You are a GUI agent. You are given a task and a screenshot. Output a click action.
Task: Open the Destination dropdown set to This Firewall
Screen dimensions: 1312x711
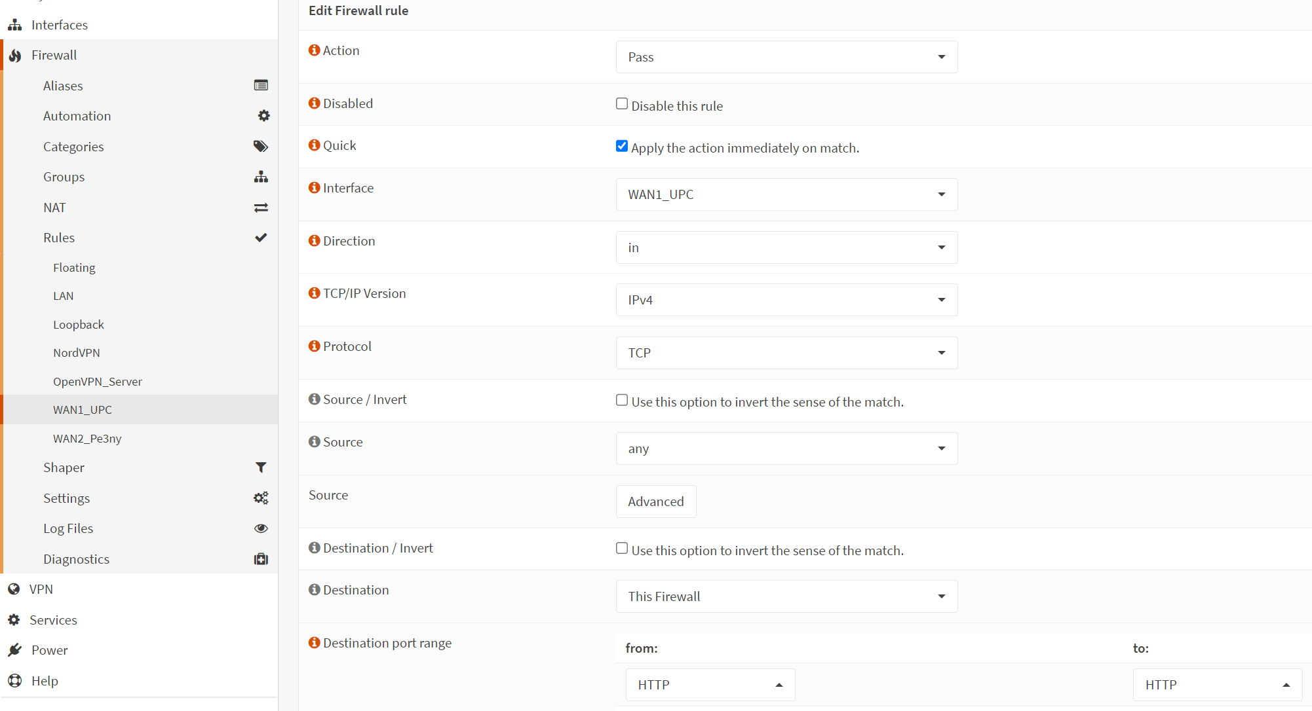point(786,596)
